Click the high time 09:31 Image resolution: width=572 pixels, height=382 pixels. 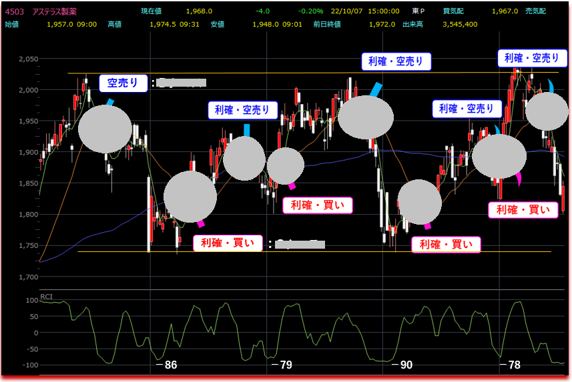click(x=190, y=25)
